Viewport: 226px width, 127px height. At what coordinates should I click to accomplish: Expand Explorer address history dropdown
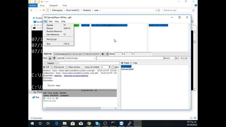[156, 10]
